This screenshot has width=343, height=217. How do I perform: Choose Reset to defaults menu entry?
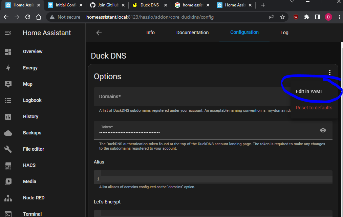(x=314, y=108)
